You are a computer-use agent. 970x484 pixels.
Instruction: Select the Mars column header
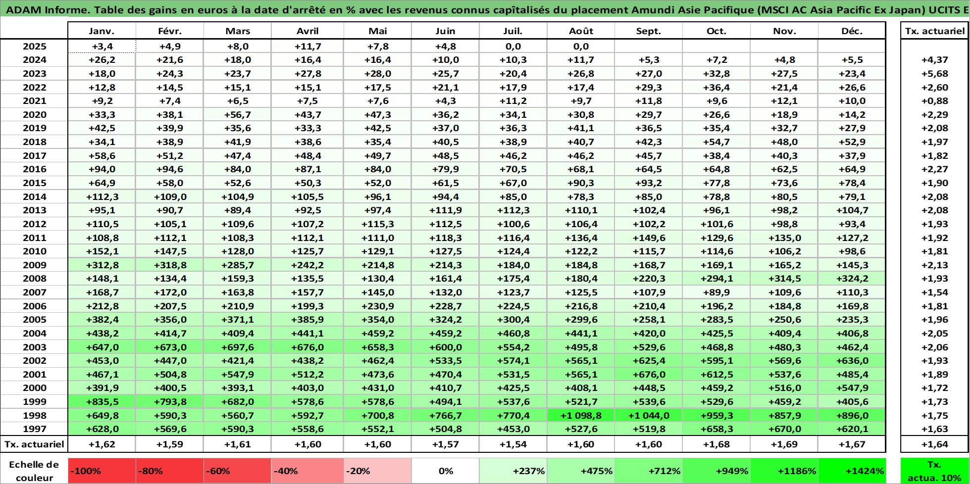point(238,31)
